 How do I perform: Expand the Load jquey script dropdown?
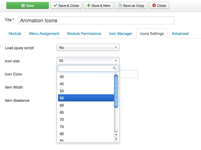pos(88,47)
